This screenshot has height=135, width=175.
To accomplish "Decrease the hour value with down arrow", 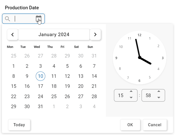I will tap(131, 98).
